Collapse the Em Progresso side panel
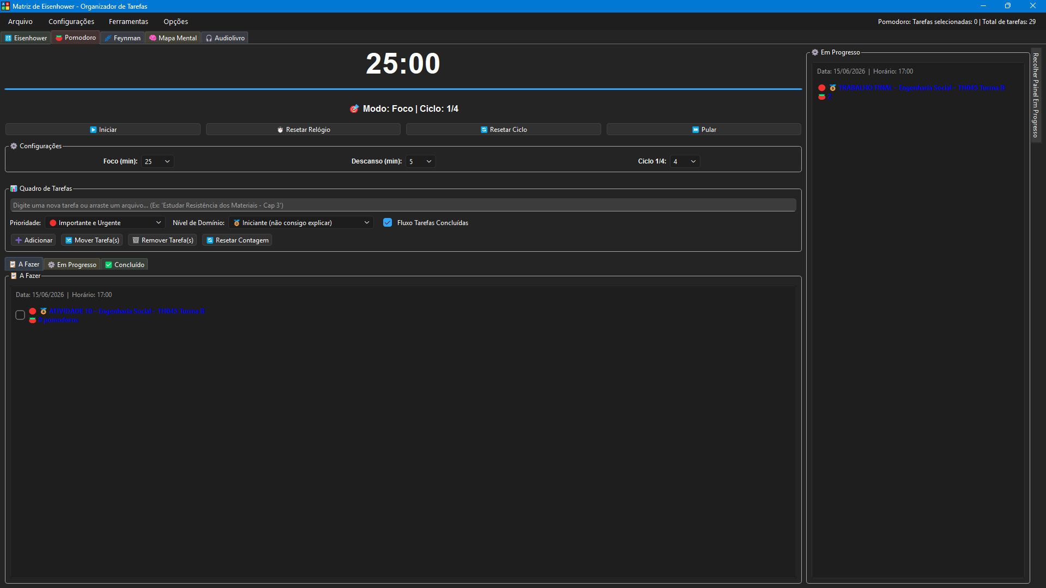This screenshot has width=1046, height=588. click(x=1036, y=95)
